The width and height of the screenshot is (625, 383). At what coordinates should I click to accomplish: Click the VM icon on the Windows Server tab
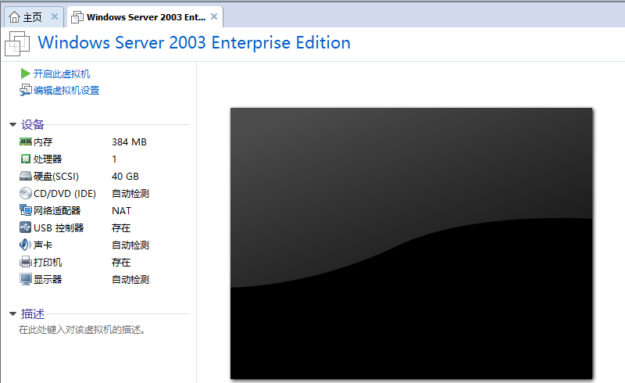(x=77, y=17)
